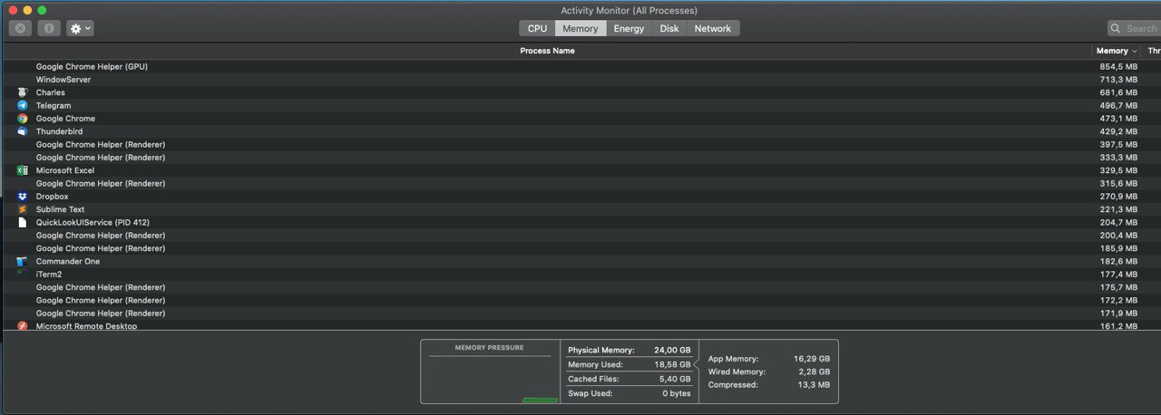Screen dimensions: 1161x415
Task: Select Chrome Helper (Renderer) using 200,4 MB
Action: 580,236
